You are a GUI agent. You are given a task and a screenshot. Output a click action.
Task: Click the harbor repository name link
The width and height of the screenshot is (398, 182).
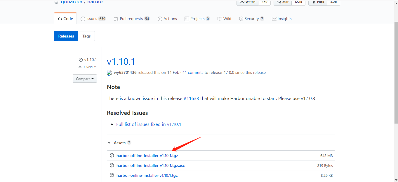(x=95, y=2)
